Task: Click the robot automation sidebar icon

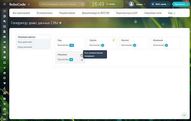Action: tap(4, 98)
